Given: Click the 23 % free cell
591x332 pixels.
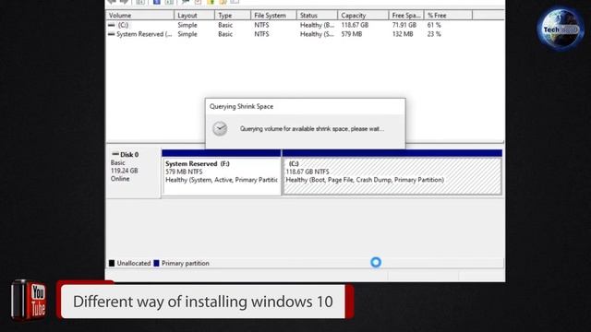Looking at the screenshot, I should (434, 34).
